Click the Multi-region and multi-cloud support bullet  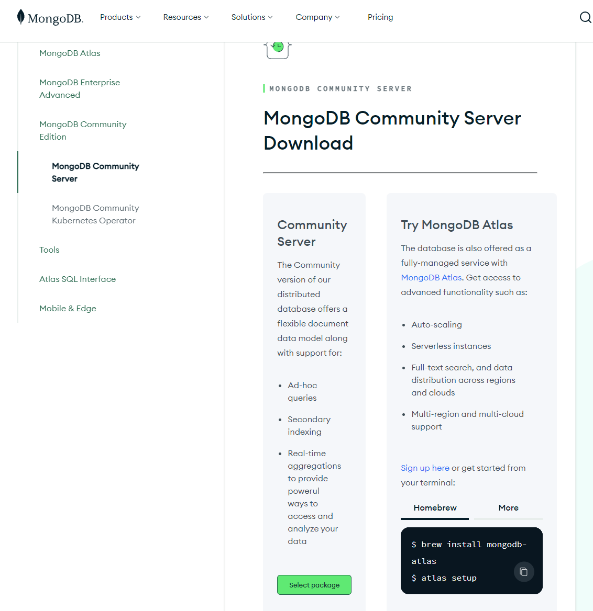(x=467, y=420)
